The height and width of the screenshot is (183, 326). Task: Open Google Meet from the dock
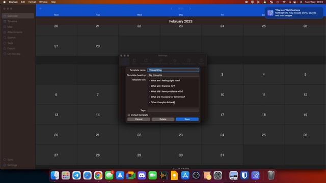pos(131,175)
